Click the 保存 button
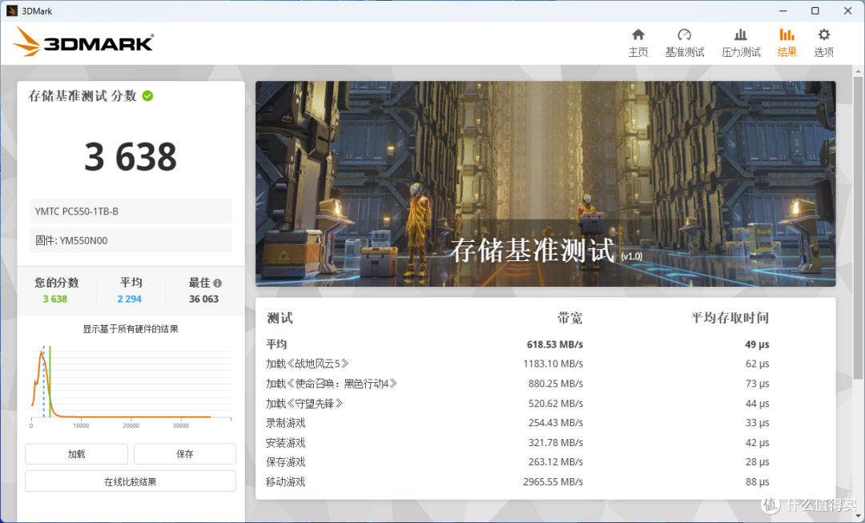This screenshot has width=865, height=523. [185, 454]
